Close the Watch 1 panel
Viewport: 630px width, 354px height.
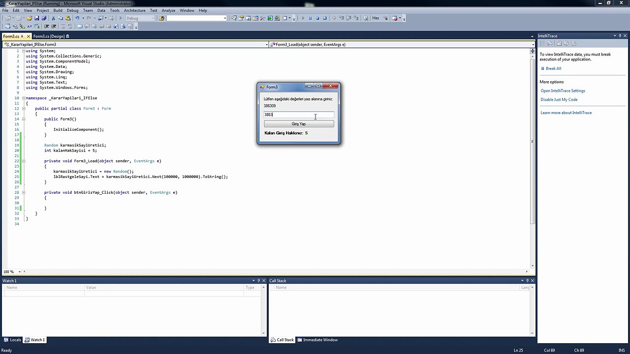[264, 281]
